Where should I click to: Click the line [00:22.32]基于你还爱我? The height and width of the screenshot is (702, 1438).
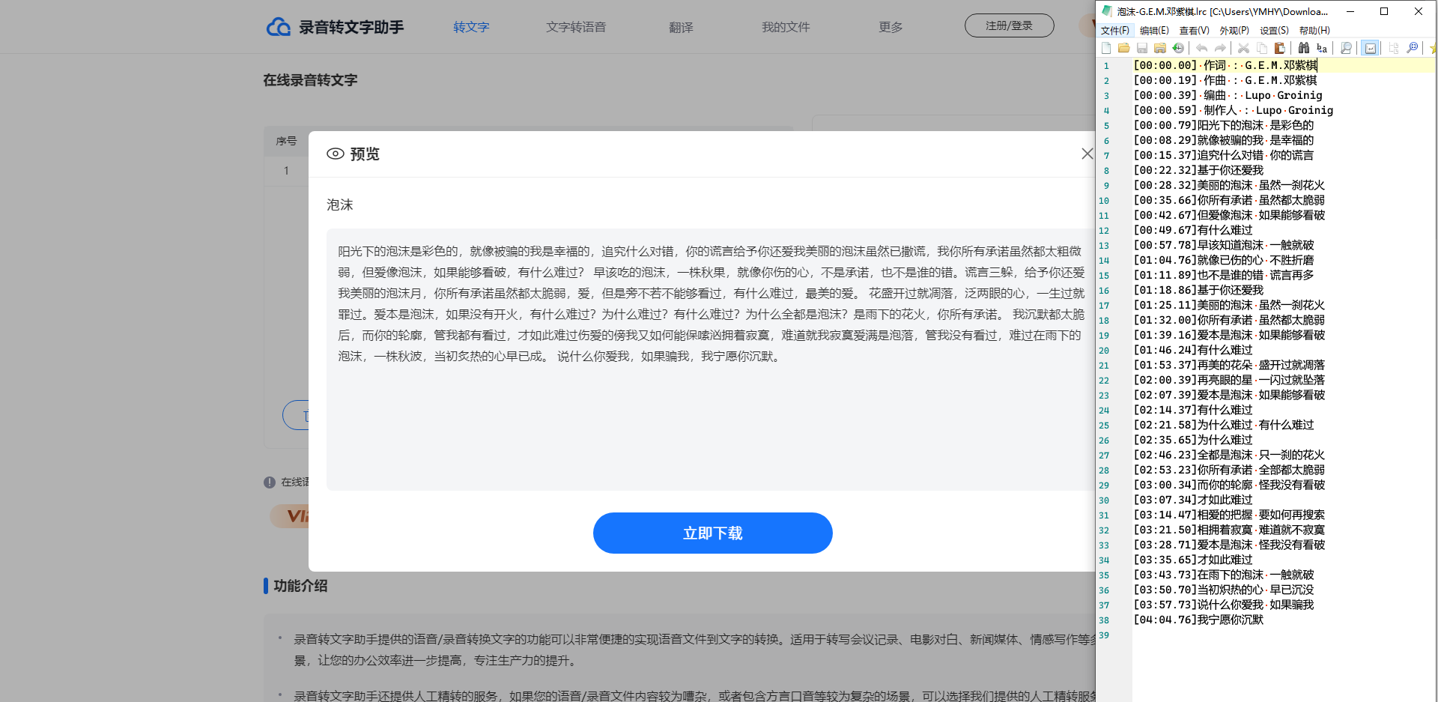click(x=1198, y=170)
